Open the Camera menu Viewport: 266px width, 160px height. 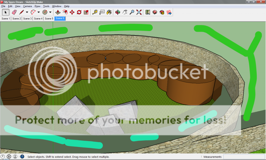tap(28, 6)
